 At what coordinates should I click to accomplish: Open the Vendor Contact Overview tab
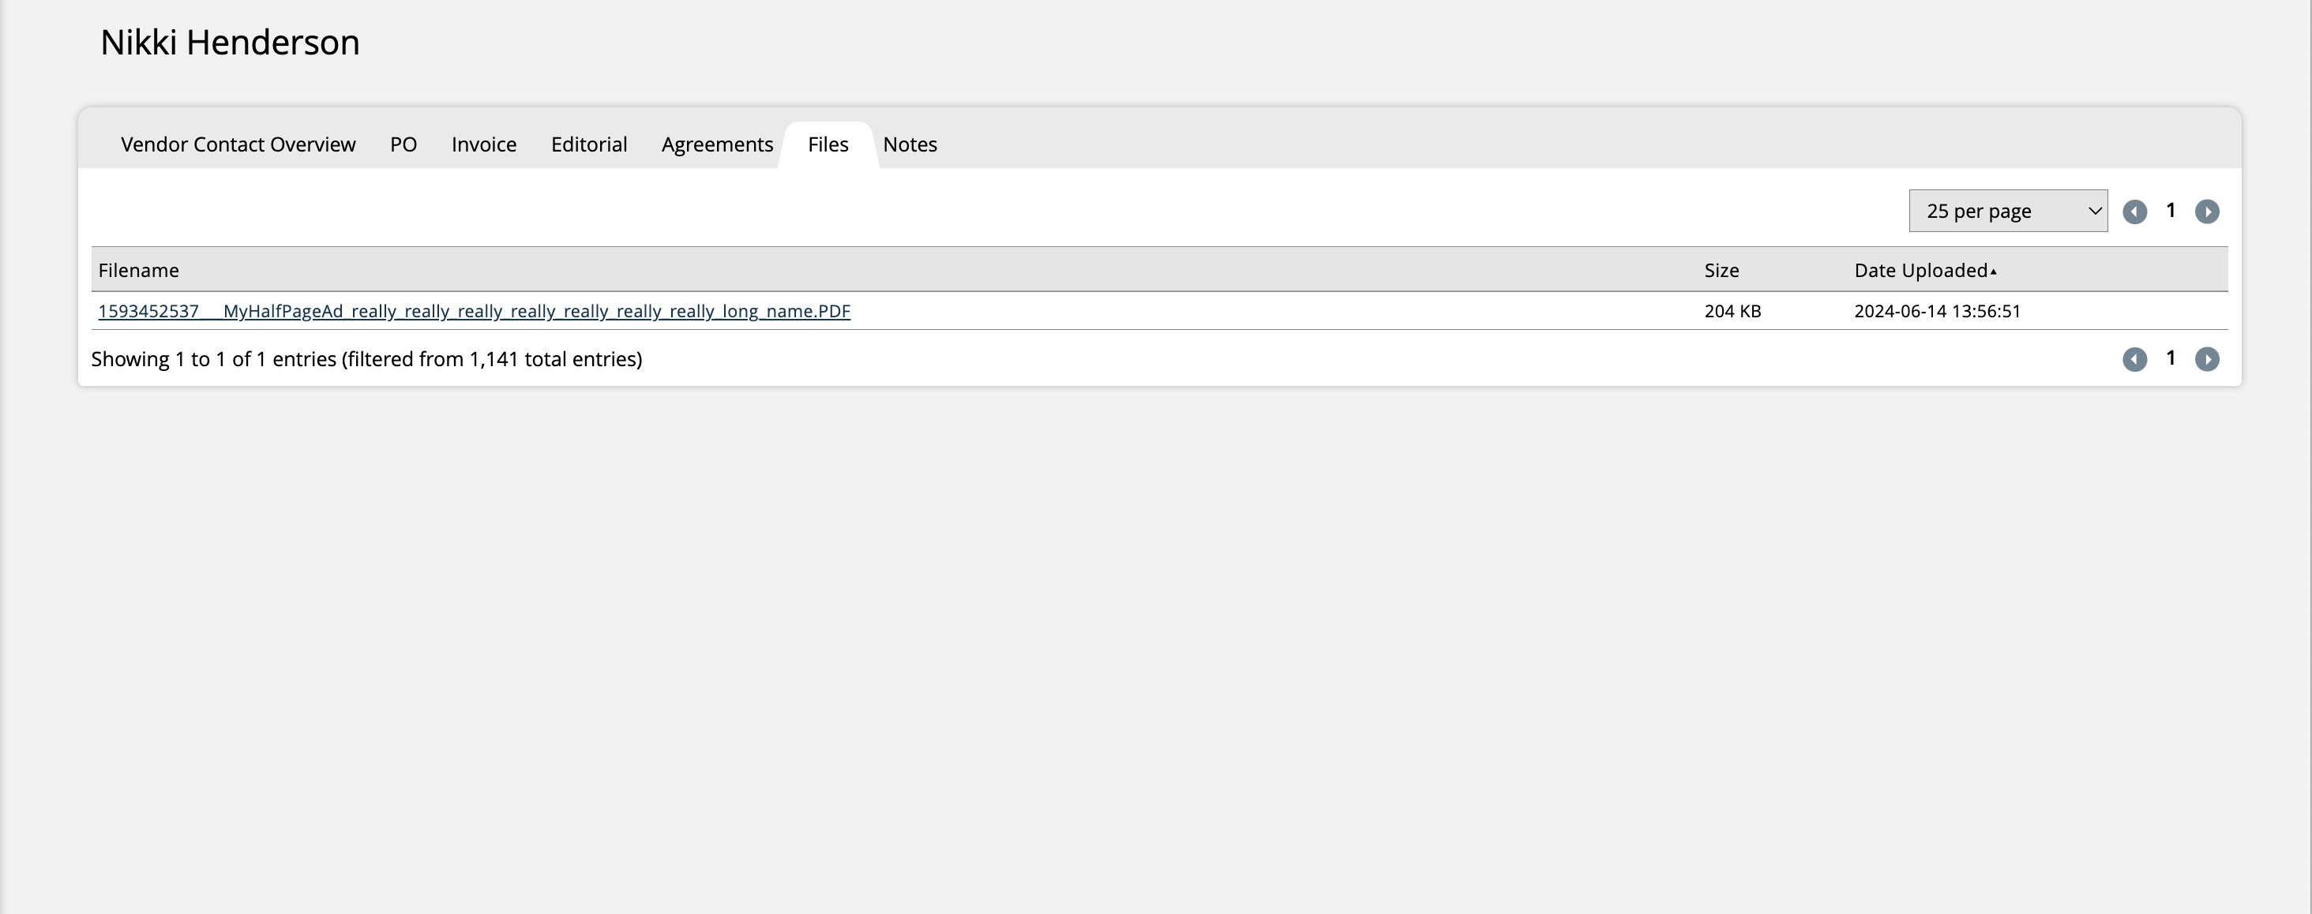tap(238, 144)
